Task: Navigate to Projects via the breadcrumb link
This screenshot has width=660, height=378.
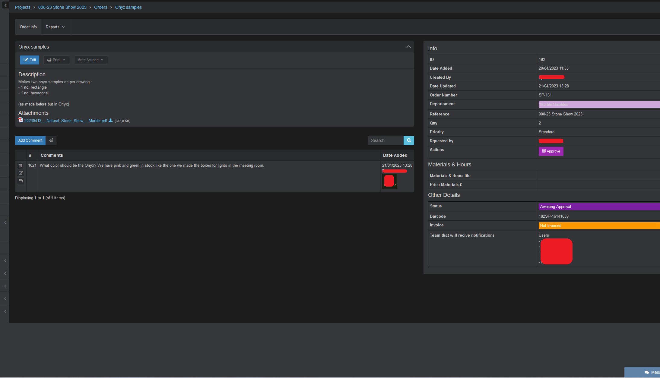Action: pos(23,7)
